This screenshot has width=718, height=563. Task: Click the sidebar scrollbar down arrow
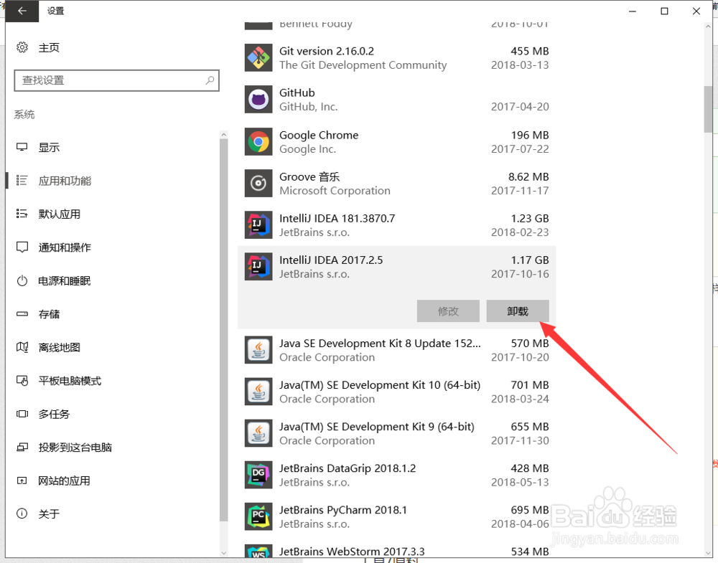click(223, 552)
